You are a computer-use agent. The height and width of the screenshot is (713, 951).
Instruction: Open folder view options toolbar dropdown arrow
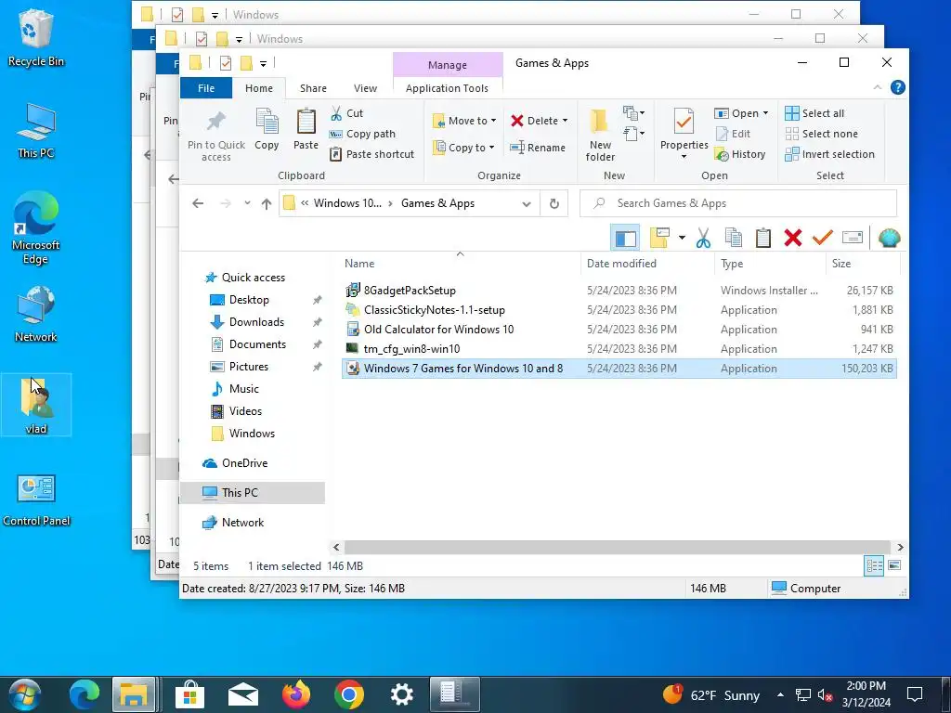pyautogui.click(x=682, y=238)
